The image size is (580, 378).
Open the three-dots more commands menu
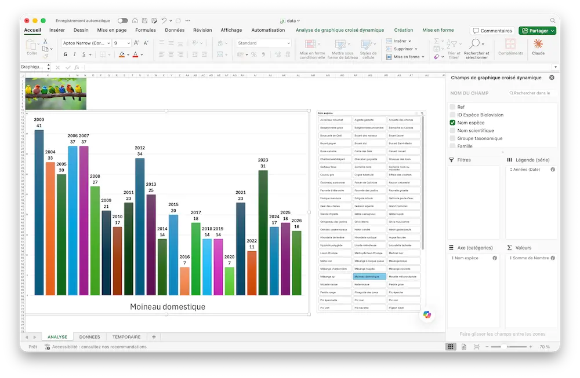point(188,21)
